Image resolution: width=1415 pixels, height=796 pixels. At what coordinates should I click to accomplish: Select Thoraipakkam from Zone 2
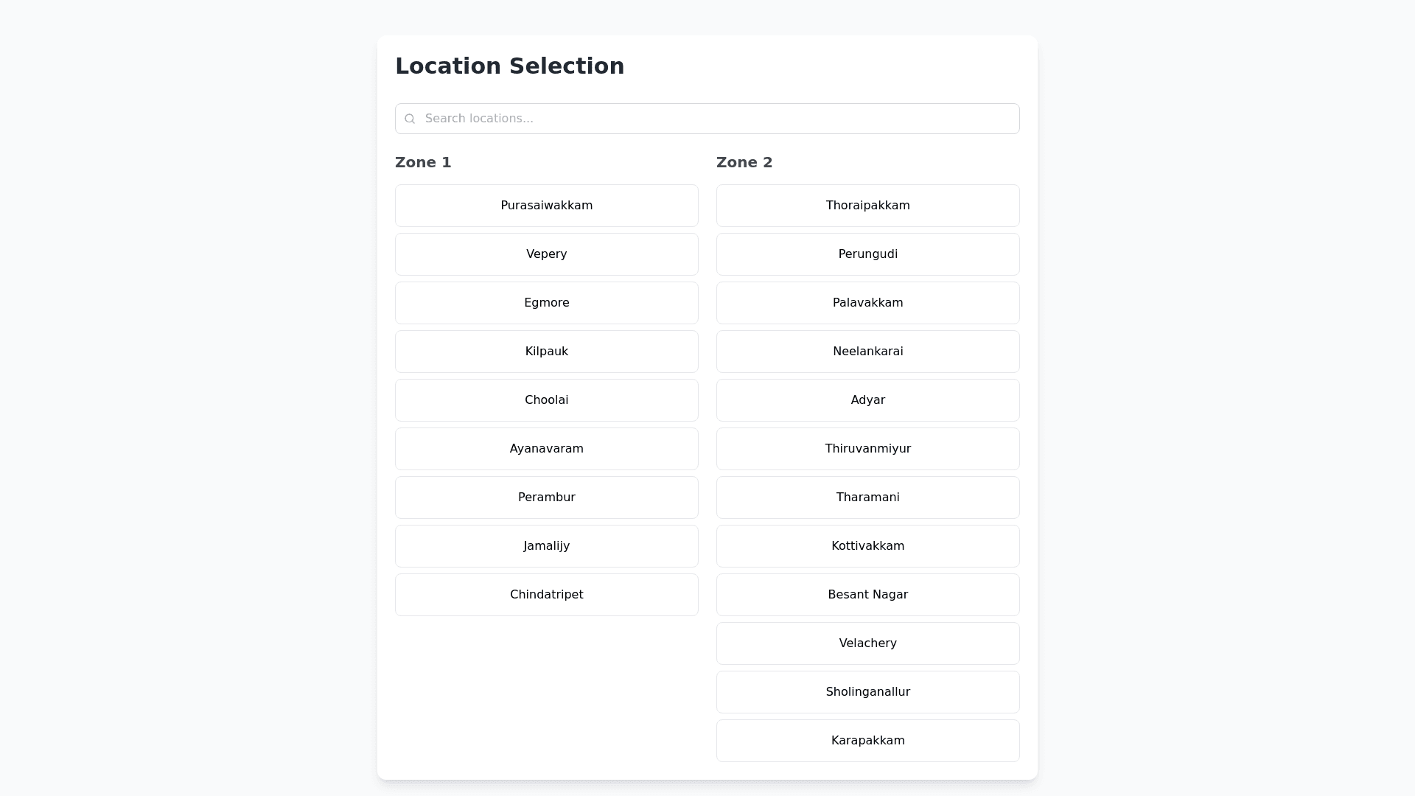point(867,206)
